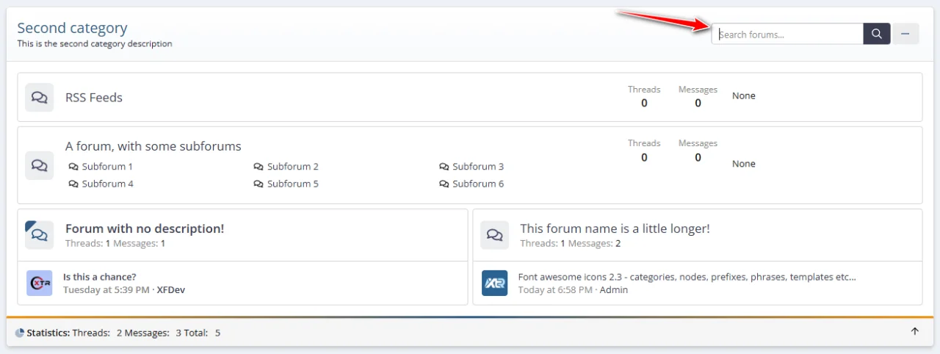940x354 pixels.
Task: Open XFDev's avatar thumbnail
Action: pyautogui.click(x=40, y=283)
